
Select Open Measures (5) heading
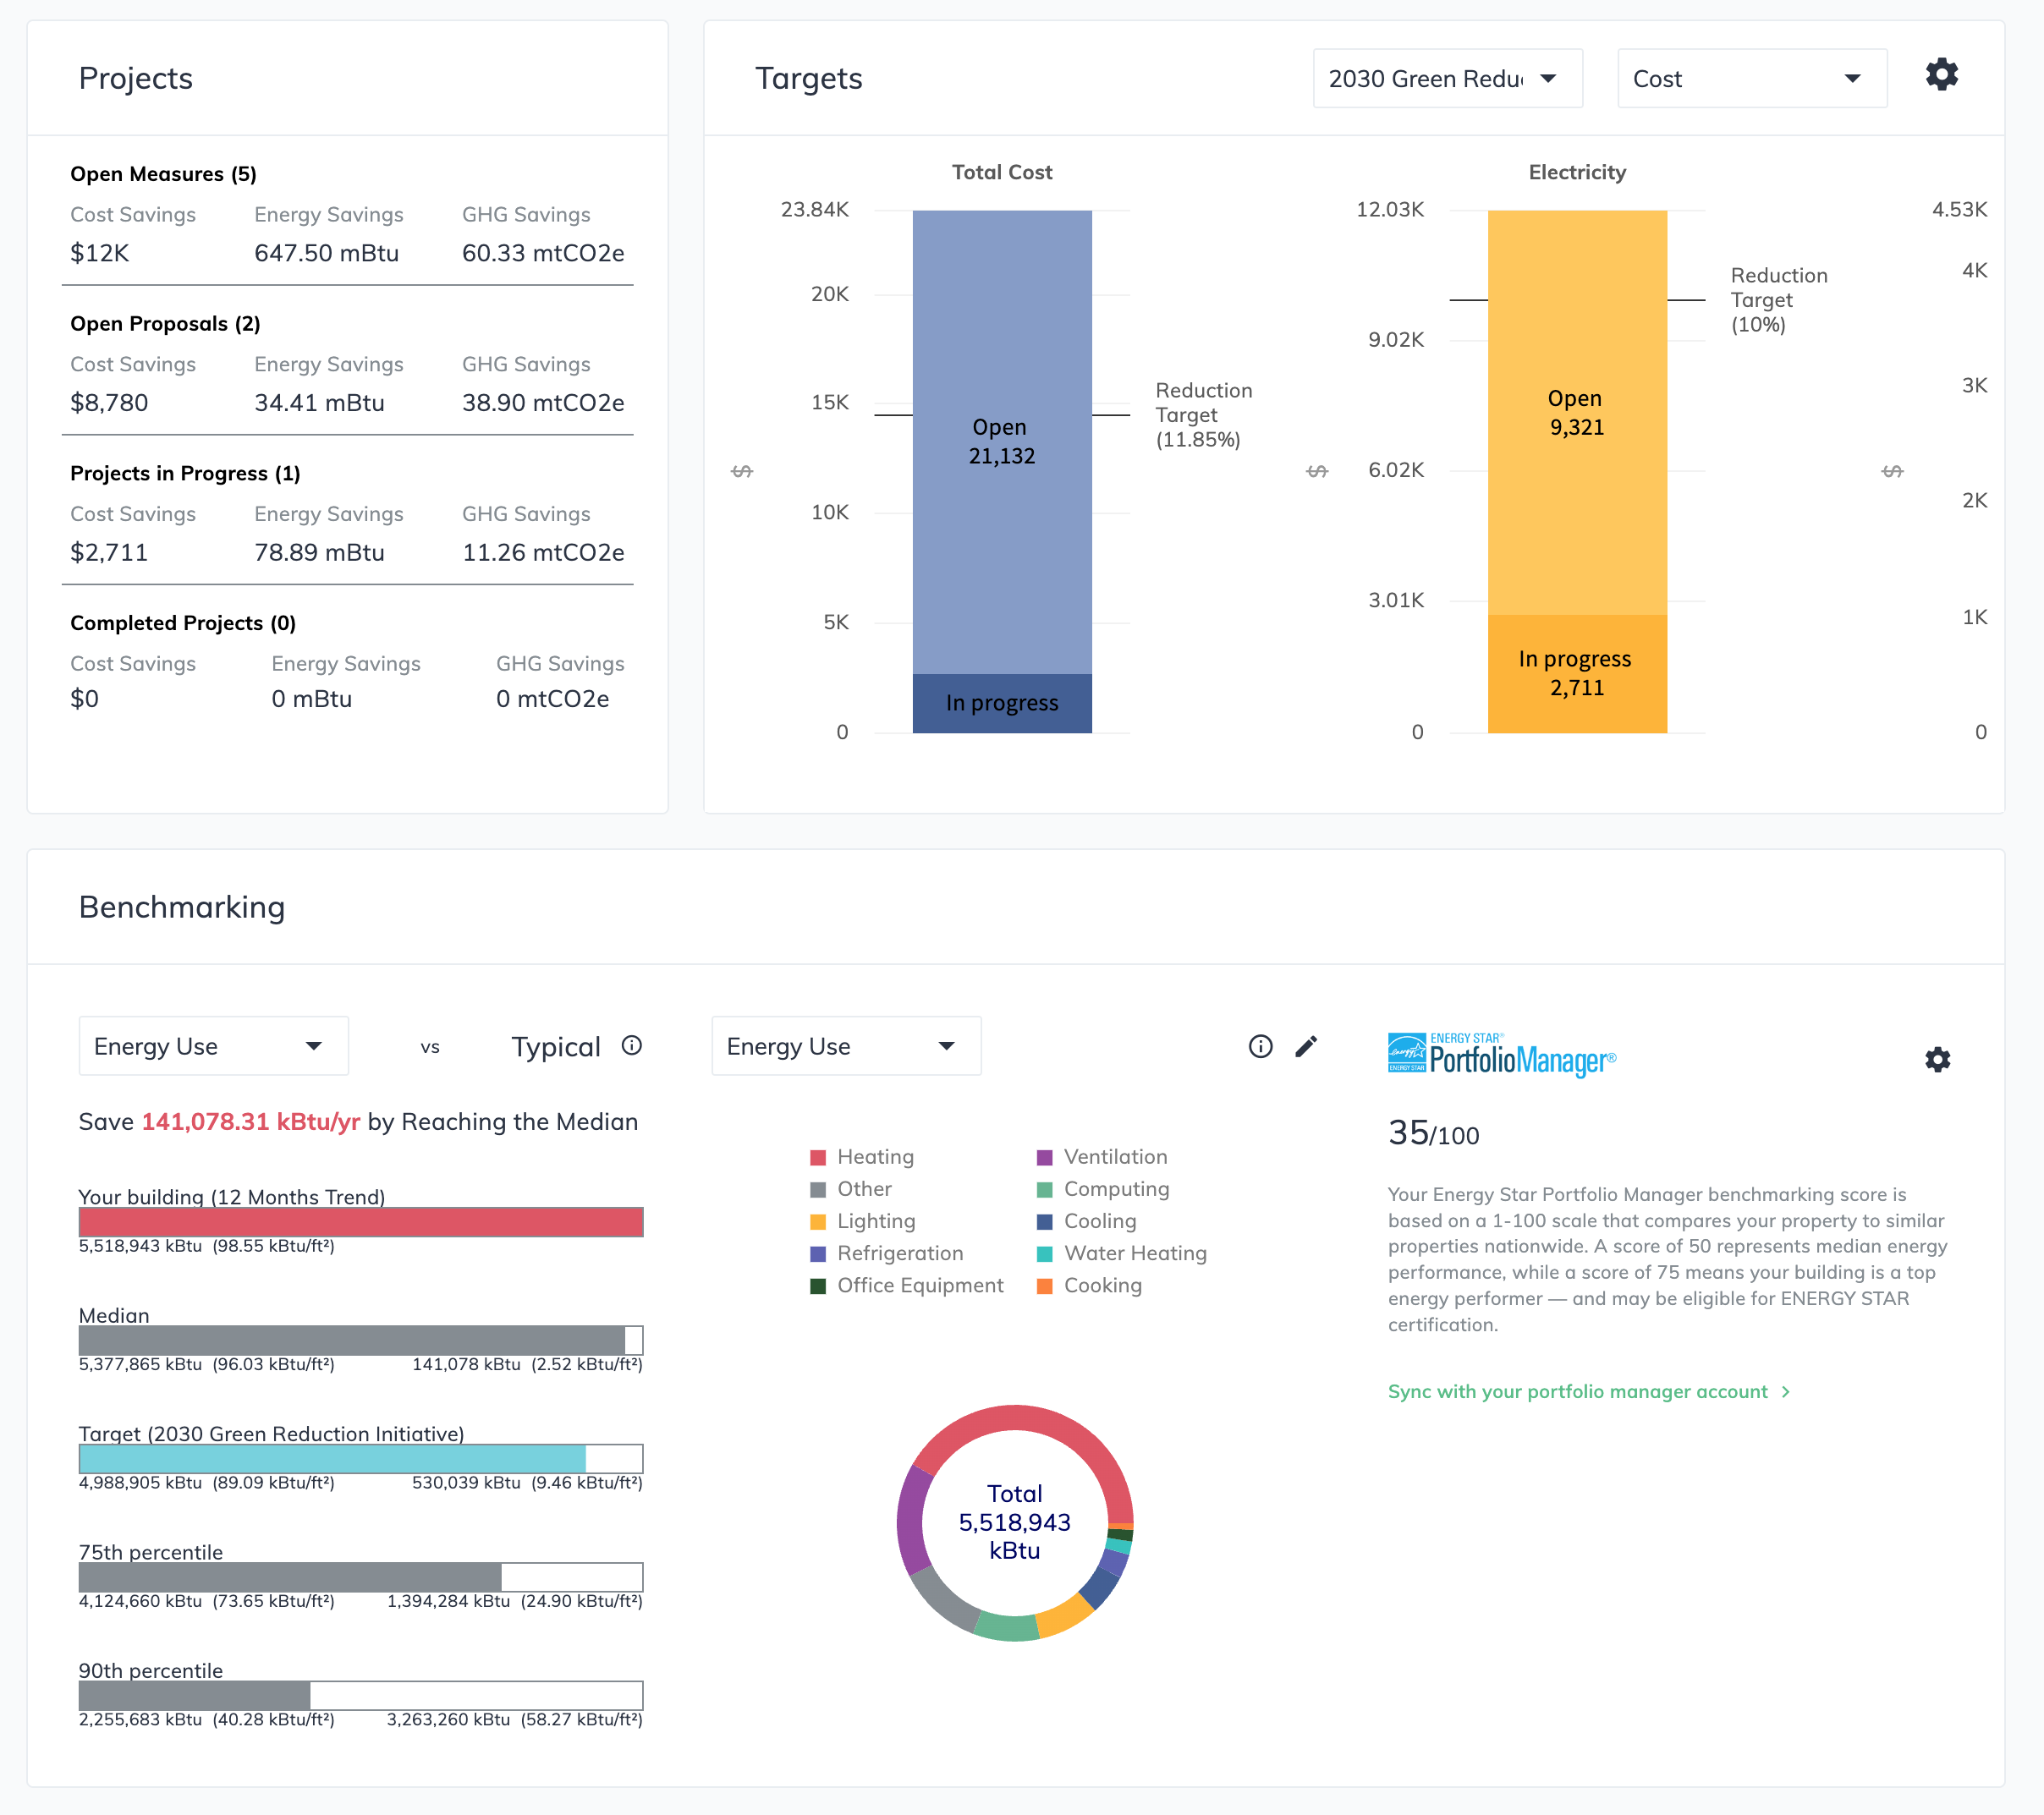pos(163,174)
